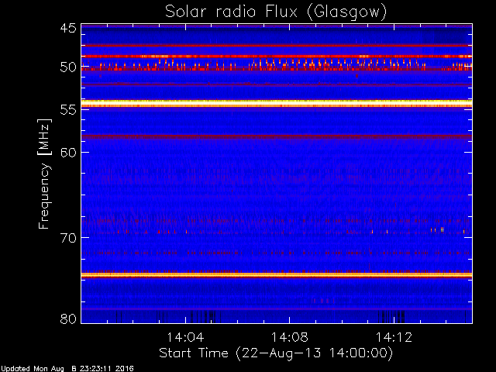The height and width of the screenshot is (372, 496).
Task: Click the 'Updated Mon Aug 8 23:23:11 2016' timestamp
Action: click(67, 369)
